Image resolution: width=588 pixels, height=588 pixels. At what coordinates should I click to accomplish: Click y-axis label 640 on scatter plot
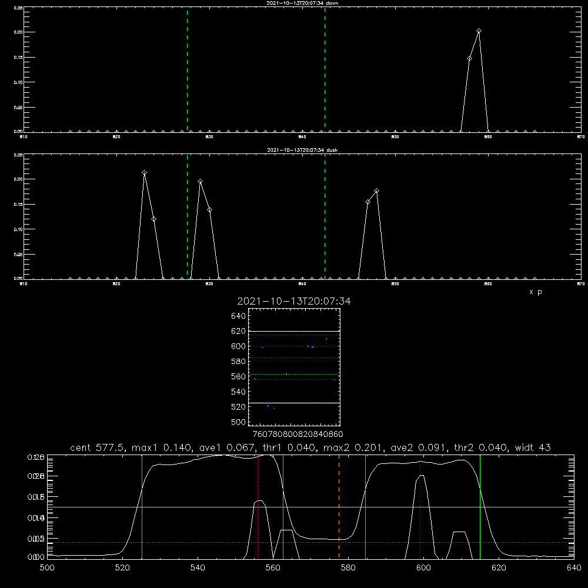click(x=239, y=316)
